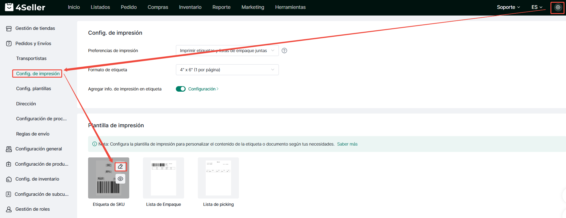The image size is (566, 218).
Task: Open Preferencias de impresión dropdown
Action: (x=227, y=51)
